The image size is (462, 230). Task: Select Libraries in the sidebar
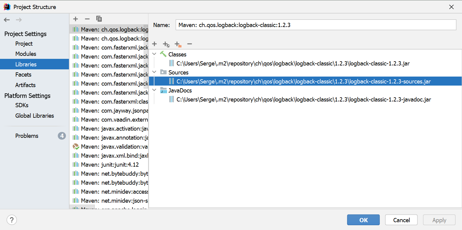click(x=34, y=64)
